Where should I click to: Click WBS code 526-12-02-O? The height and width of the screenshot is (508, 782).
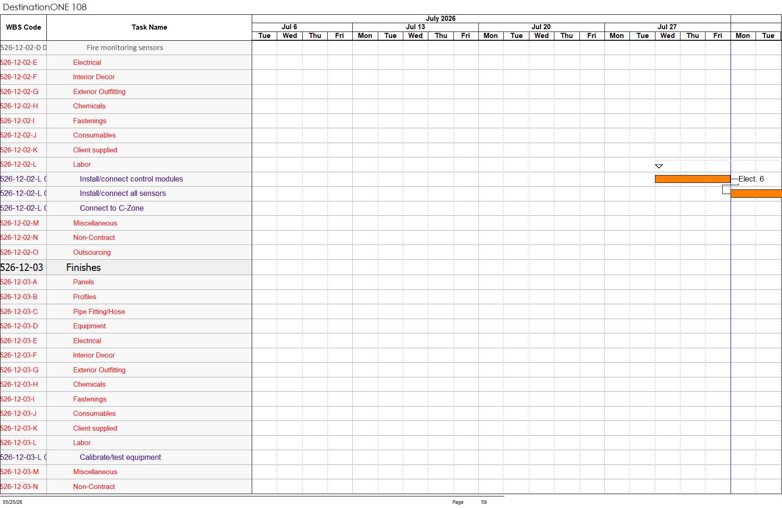coord(19,252)
